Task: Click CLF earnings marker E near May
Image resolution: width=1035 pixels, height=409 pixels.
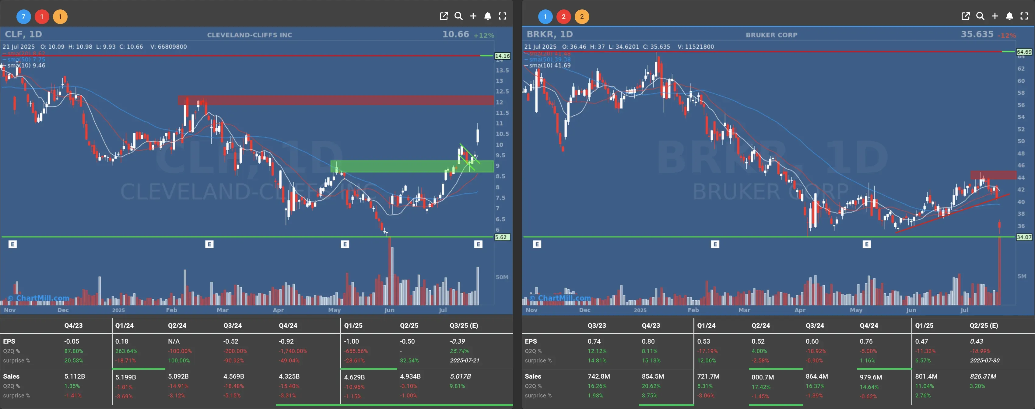Action: (345, 244)
